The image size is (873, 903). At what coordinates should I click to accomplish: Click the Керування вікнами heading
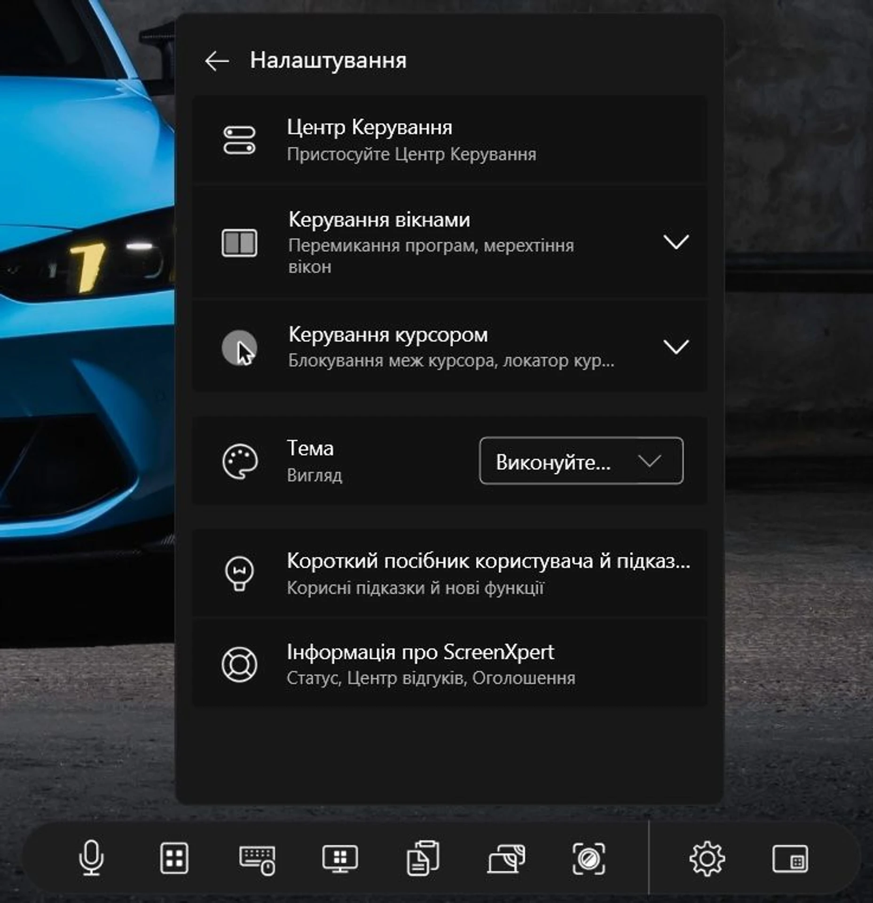379,220
